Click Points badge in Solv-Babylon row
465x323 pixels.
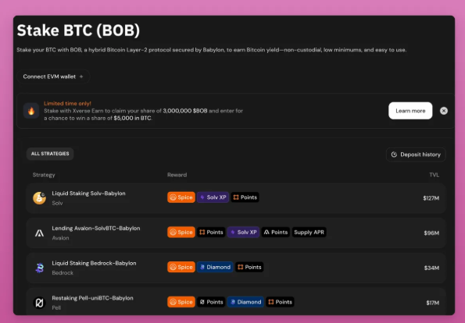245,197
